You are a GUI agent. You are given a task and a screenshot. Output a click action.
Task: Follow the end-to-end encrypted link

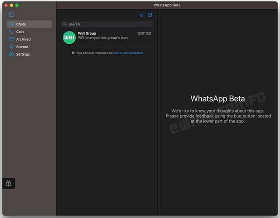pyautogui.click(x=128, y=53)
